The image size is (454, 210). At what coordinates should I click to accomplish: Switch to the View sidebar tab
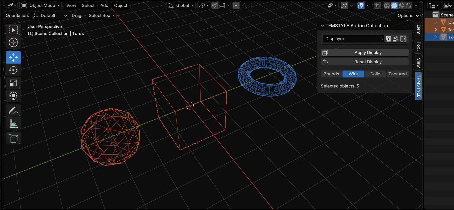point(419,63)
